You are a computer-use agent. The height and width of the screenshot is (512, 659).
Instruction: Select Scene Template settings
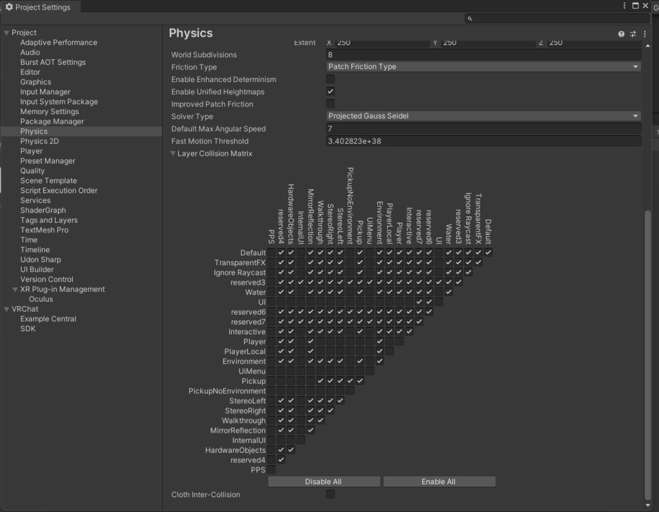pyautogui.click(x=49, y=181)
